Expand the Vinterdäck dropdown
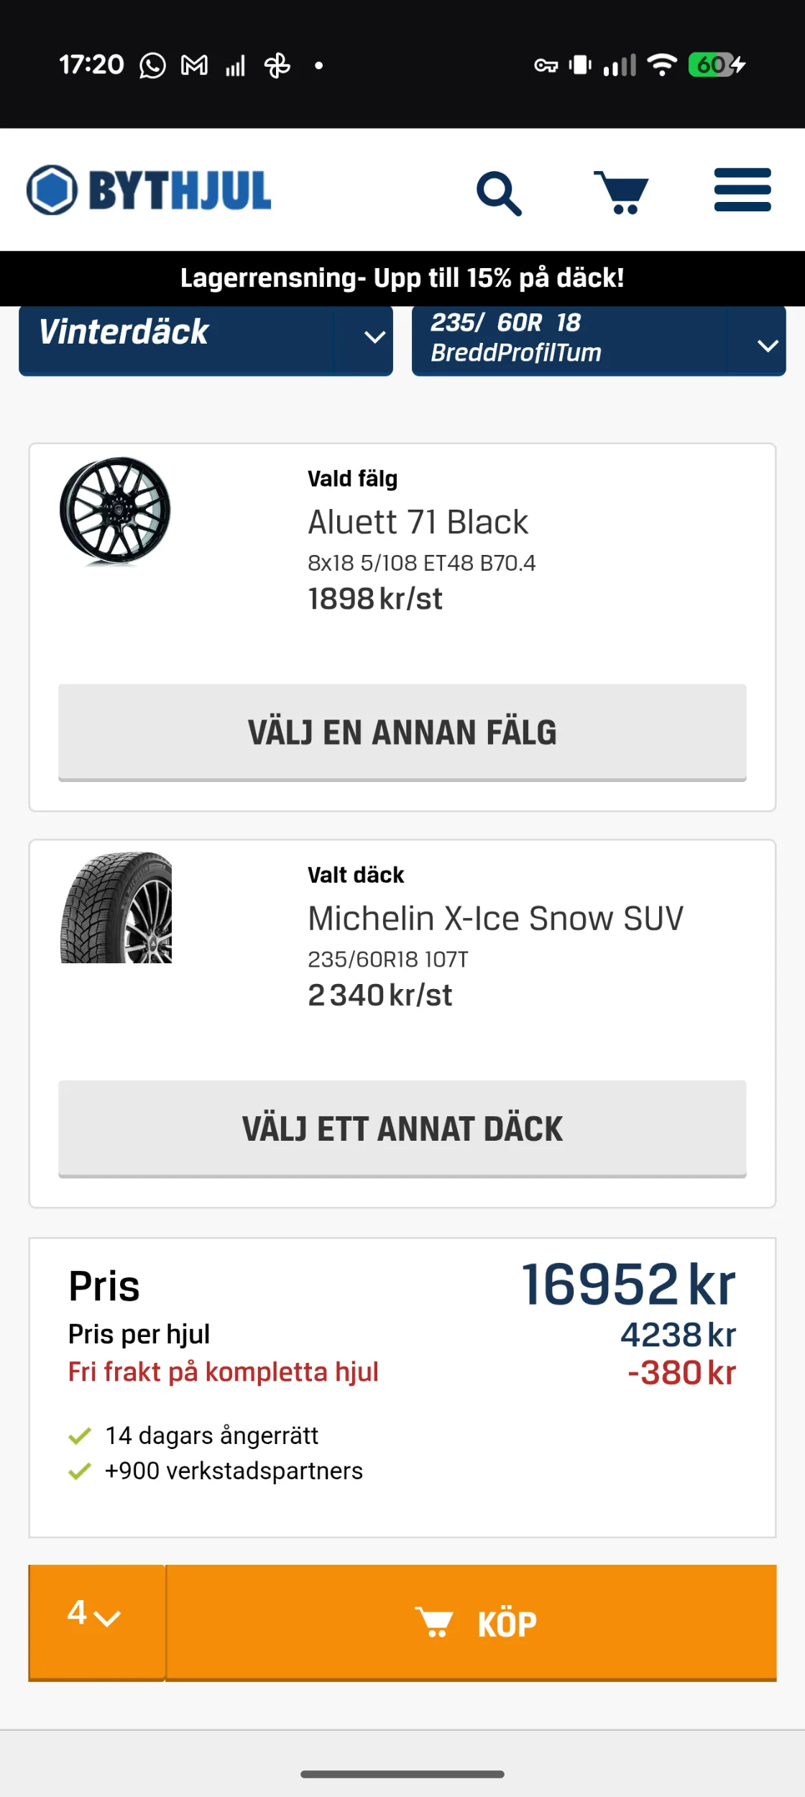The height and width of the screenshot is (1797, 805). coord(206,338)
